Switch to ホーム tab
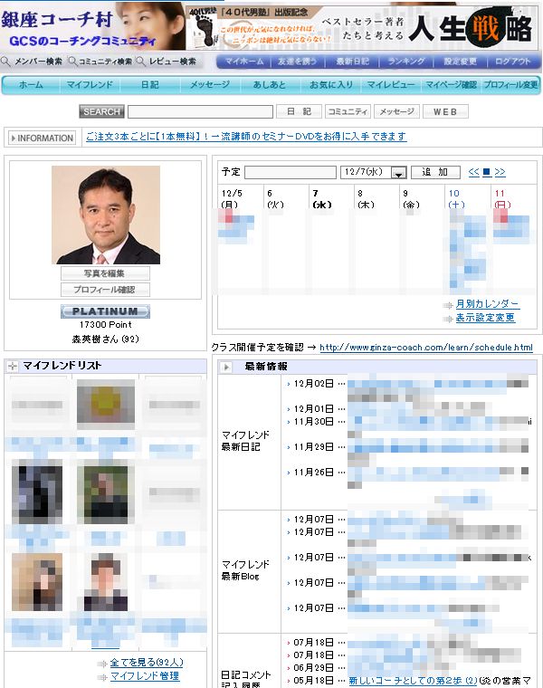This screenshot has height=688, width=543. point(31,85)
